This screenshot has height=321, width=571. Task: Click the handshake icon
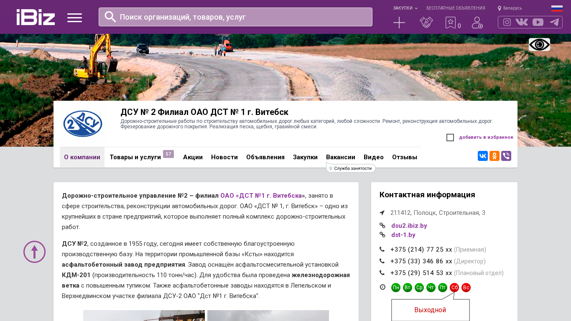click(426, 23)
